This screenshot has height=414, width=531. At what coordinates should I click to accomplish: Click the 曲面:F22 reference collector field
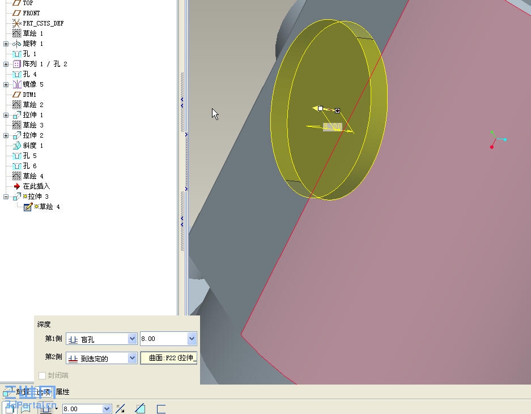(169, 358)
